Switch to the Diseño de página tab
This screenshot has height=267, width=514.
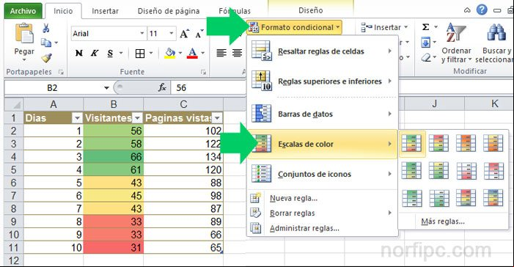point(169,11)
